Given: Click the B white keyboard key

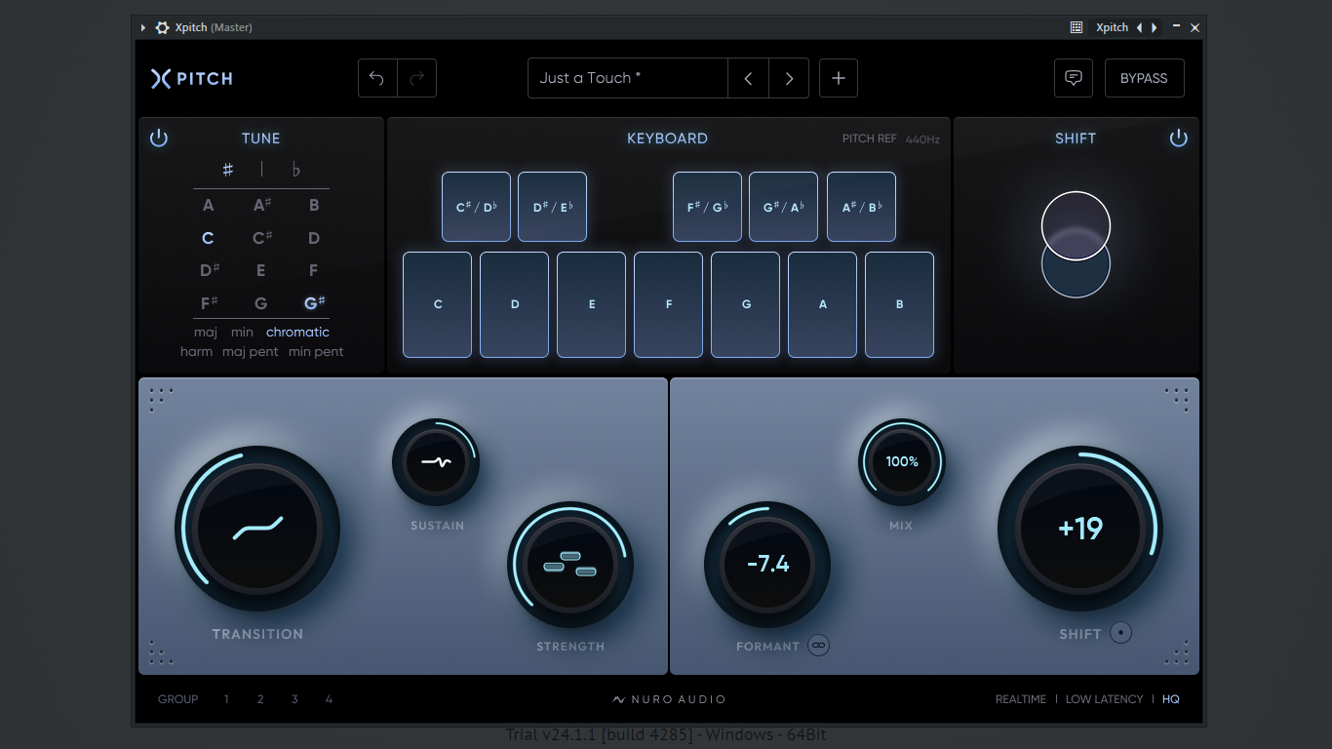Looking at the screenshot, I should tap(899, 304).
